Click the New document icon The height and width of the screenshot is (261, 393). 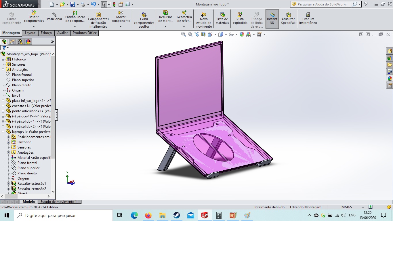pos(52,4)
